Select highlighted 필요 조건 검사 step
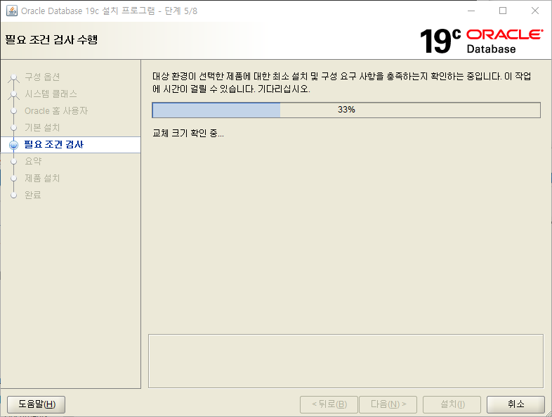 point(54,145)
